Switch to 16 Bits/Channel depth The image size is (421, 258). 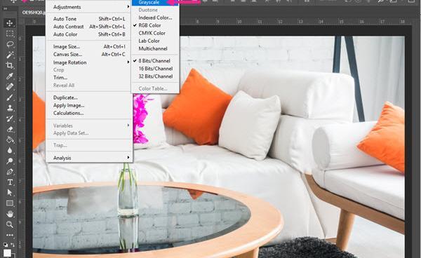tap(155, 69)
